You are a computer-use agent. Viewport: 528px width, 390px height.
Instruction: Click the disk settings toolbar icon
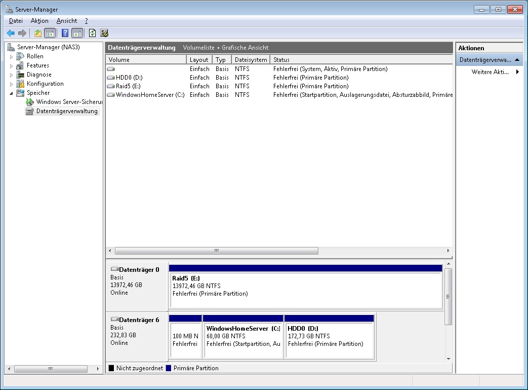click(x=104, y=33)
